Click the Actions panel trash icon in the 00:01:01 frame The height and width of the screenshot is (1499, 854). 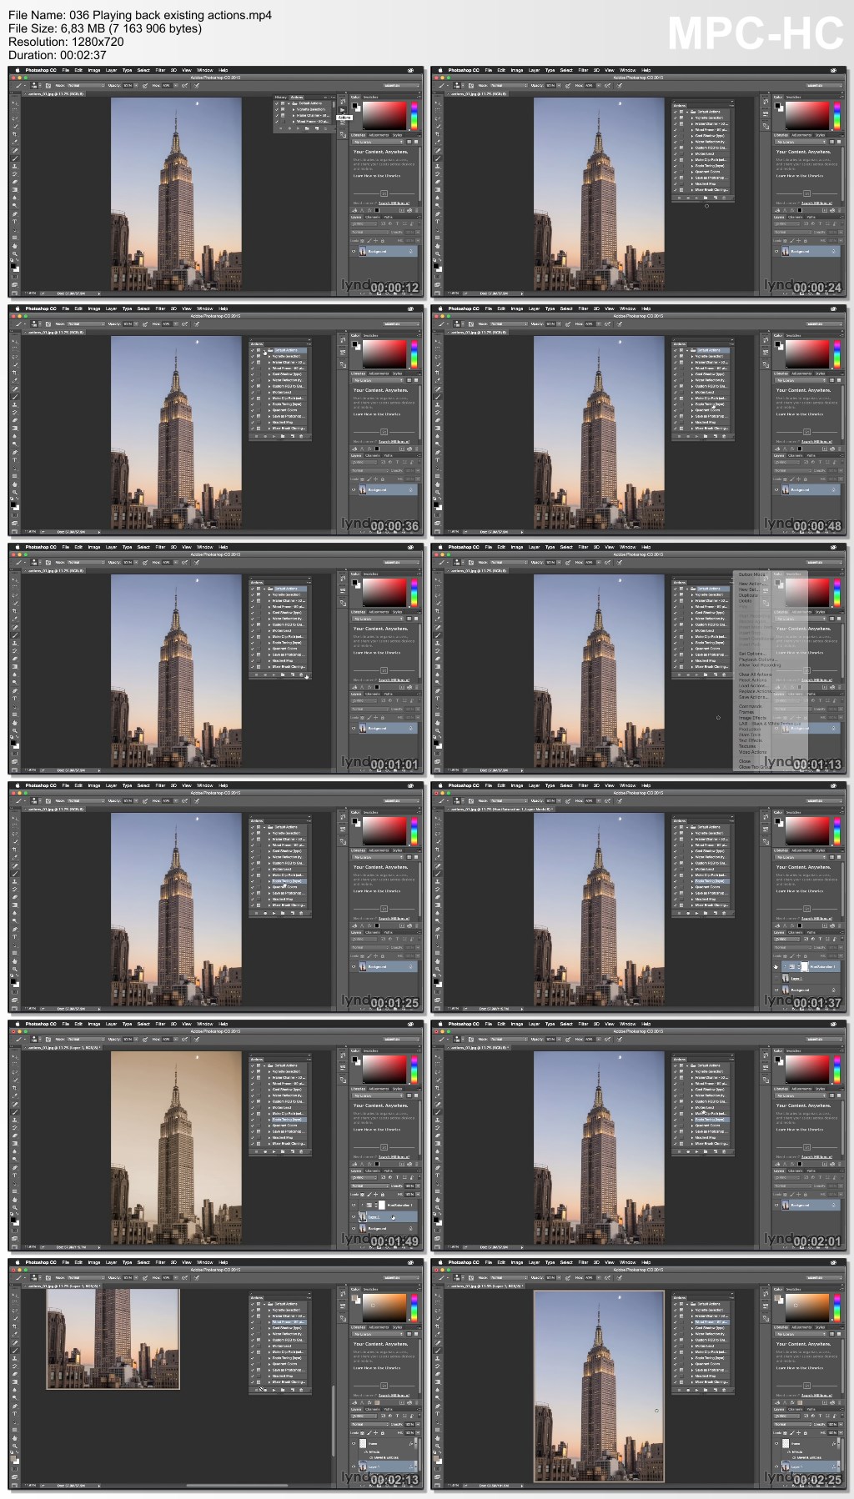pyautogui.click(x=301, y=674)
